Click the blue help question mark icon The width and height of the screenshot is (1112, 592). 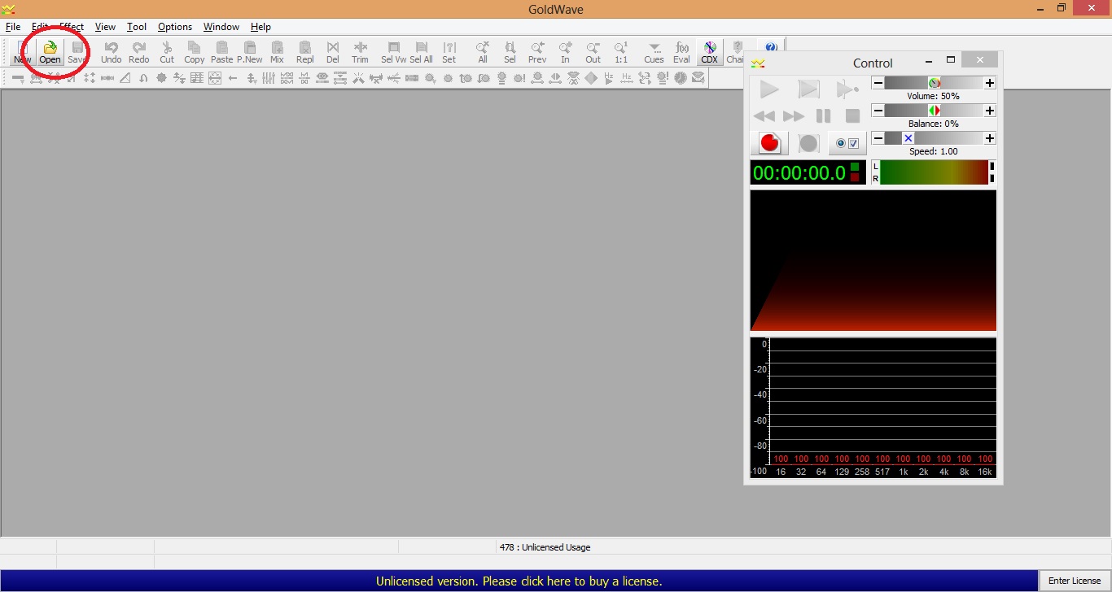tap(771, 47)
